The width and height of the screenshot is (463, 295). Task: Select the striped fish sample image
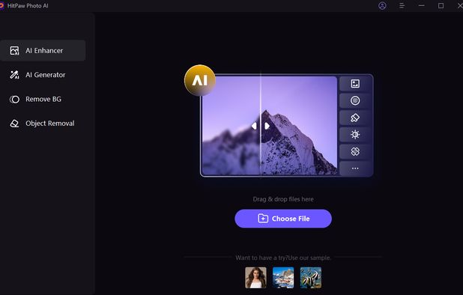coord(311,278)
